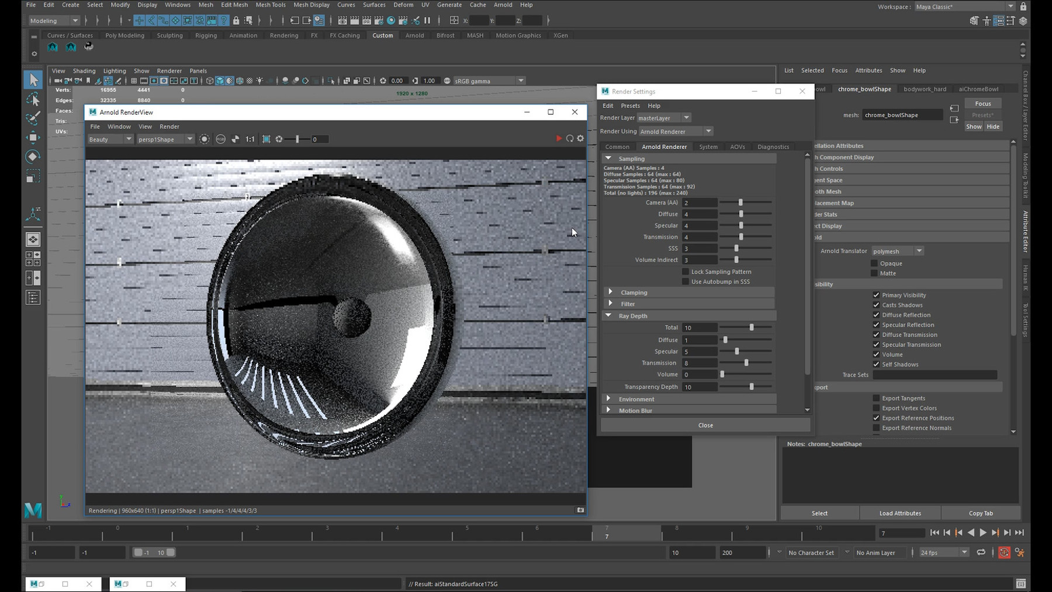The image size is (1052, 592).
Task: Click the Select button in Attribute Editor
Action: coord(819,513)
